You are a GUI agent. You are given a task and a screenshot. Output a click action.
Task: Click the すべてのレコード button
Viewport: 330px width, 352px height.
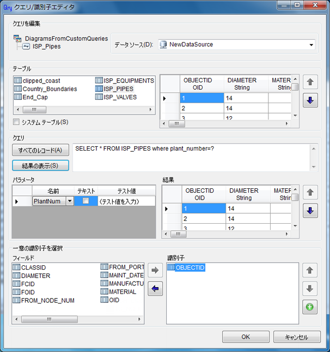click(x=40, y=150)
